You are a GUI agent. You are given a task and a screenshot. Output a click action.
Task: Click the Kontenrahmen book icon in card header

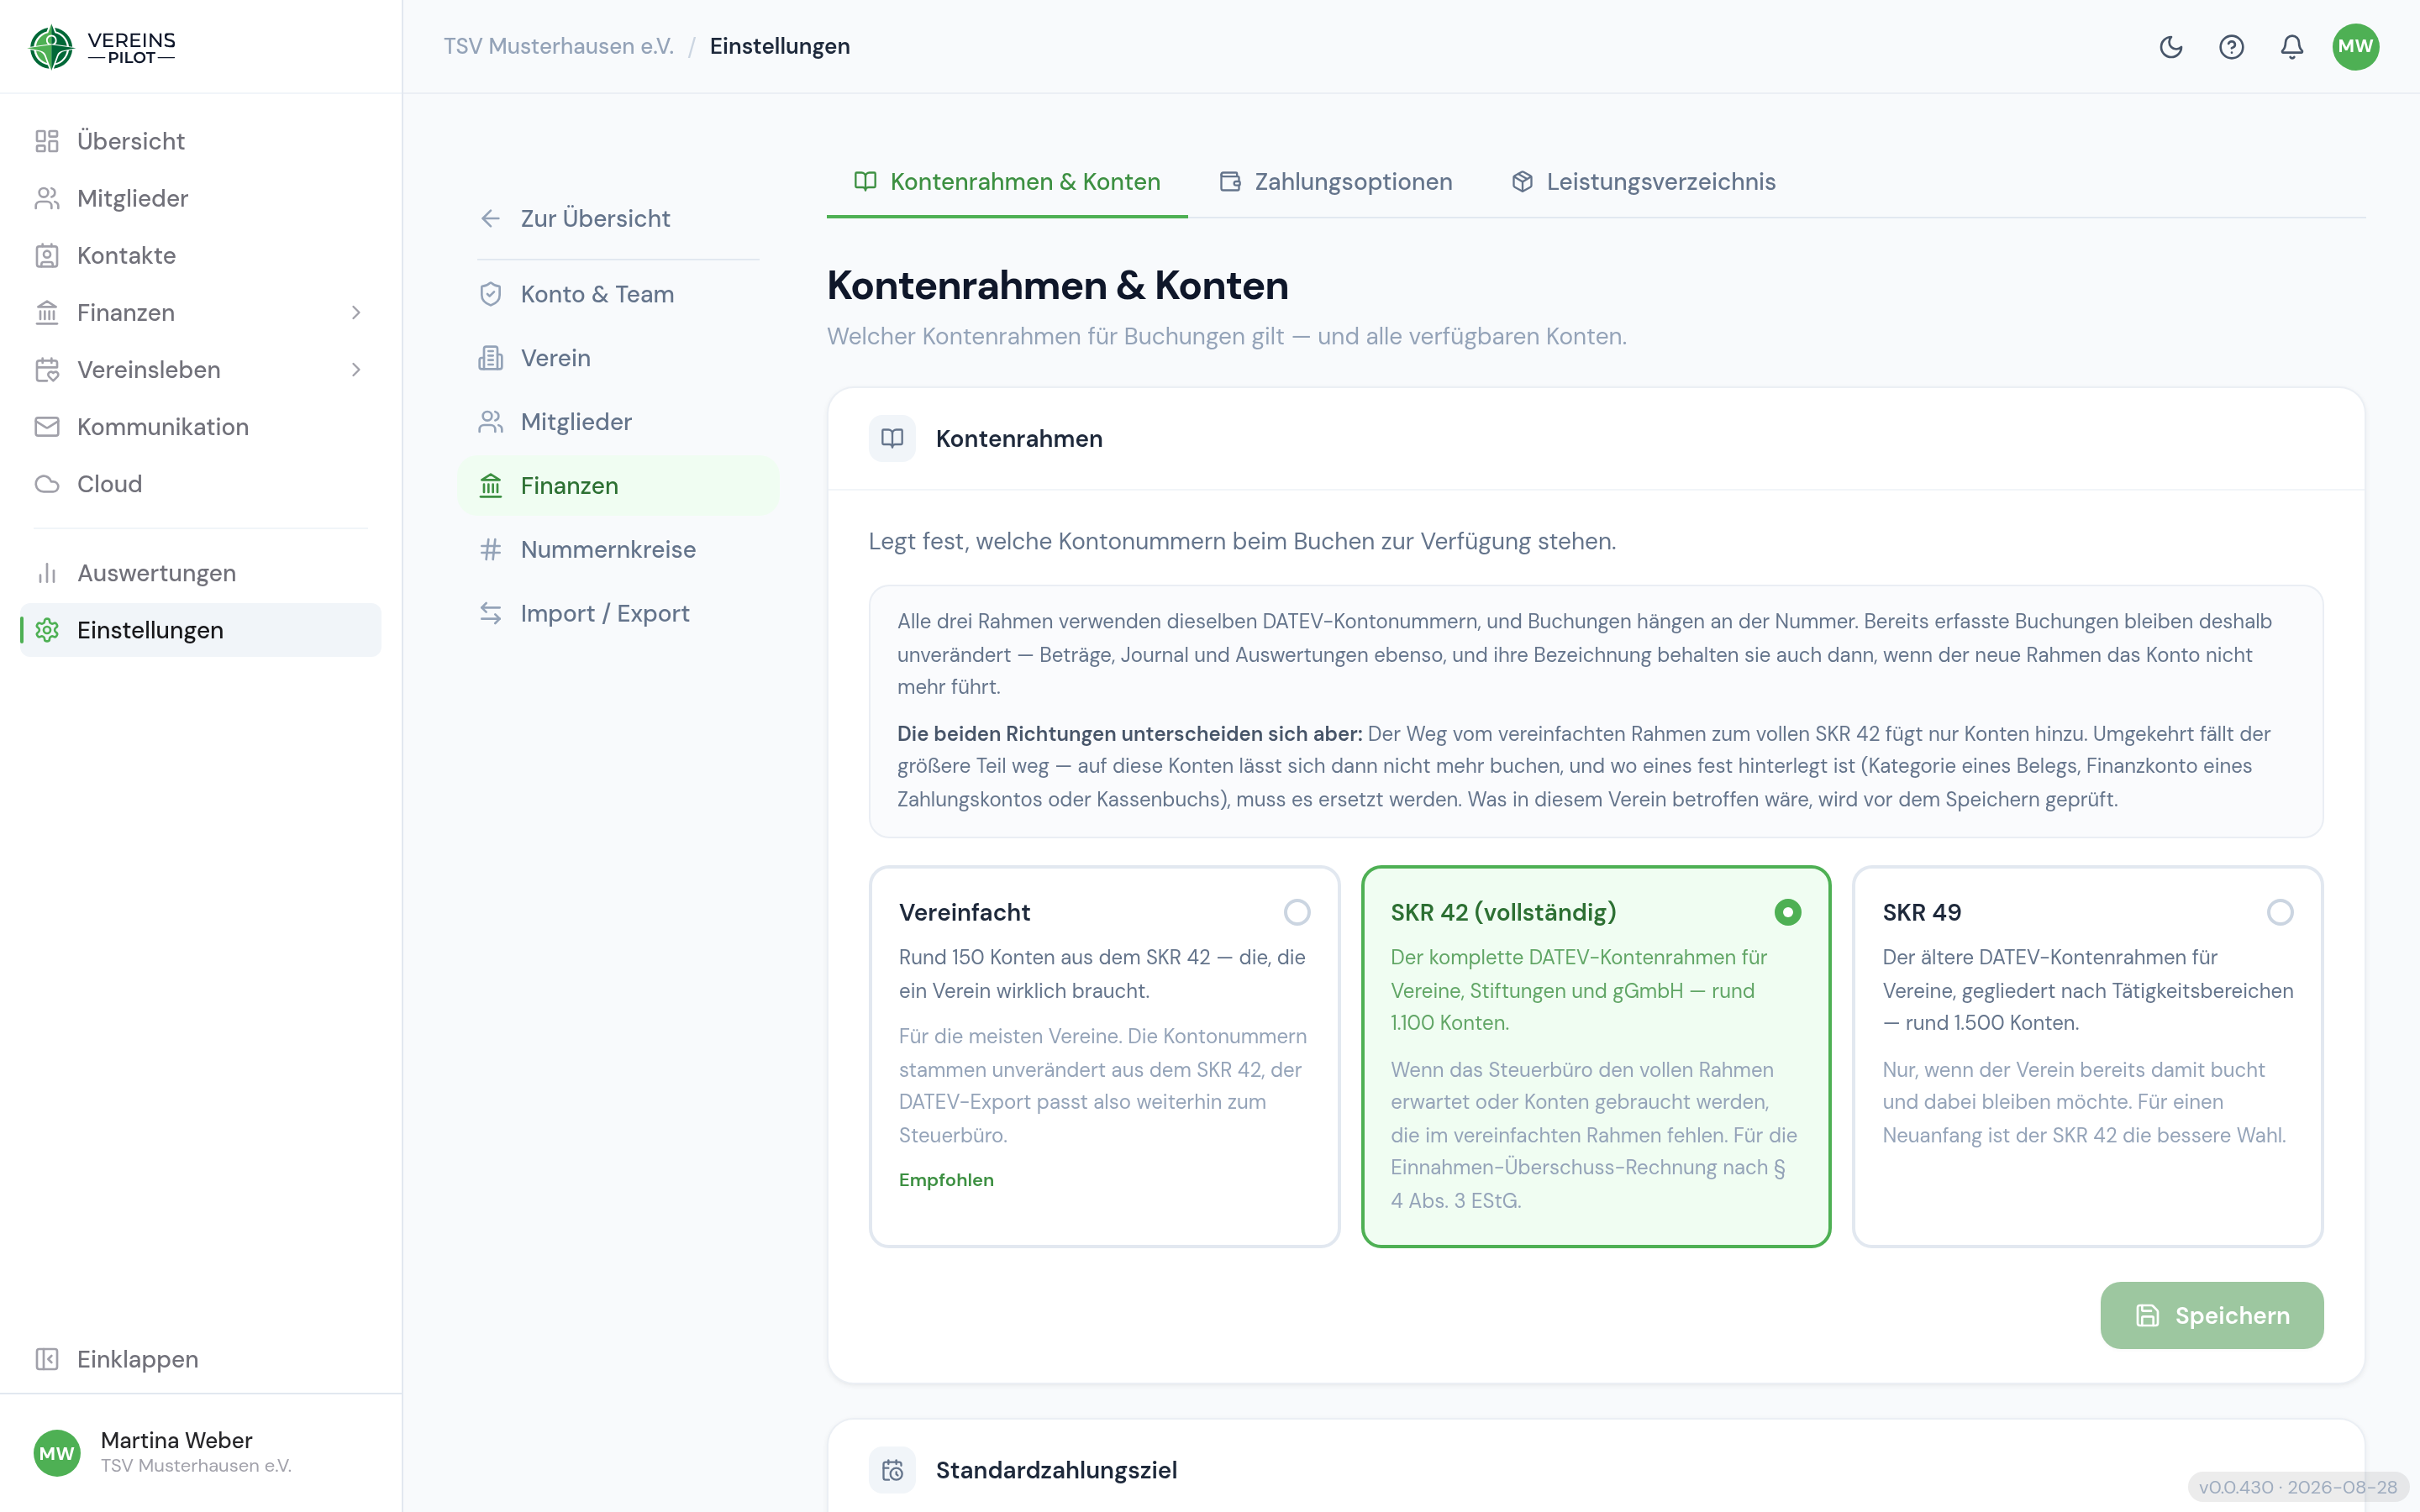(x=892, y=438)
